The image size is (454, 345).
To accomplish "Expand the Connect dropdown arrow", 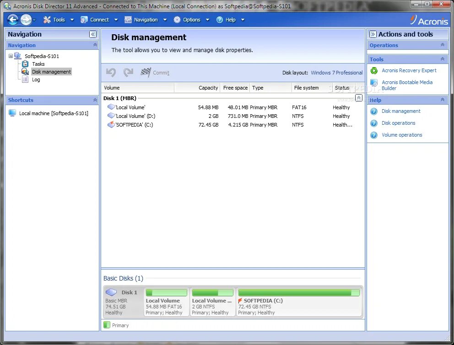I will coord(116,20).
